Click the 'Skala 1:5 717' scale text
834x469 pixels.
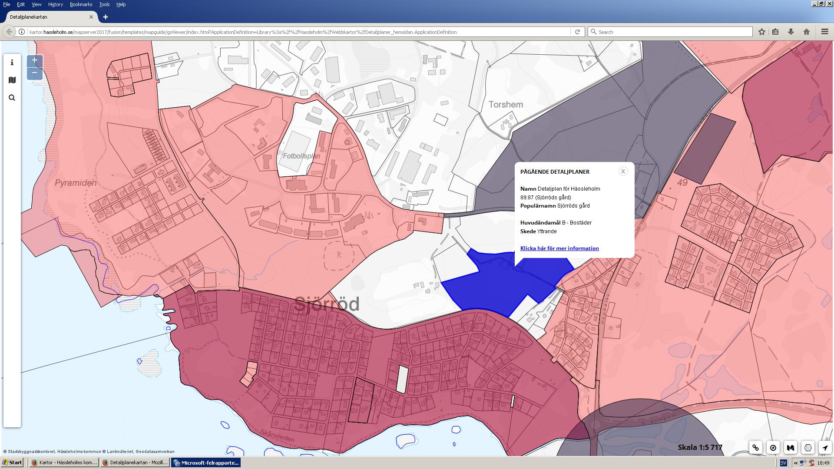point(700,447)
